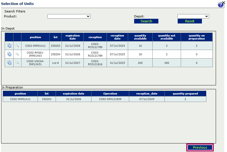Select the In Depot 'lot' column header
Image resolution: width=227 pixels, height=152 pixels.
point(55,37)
